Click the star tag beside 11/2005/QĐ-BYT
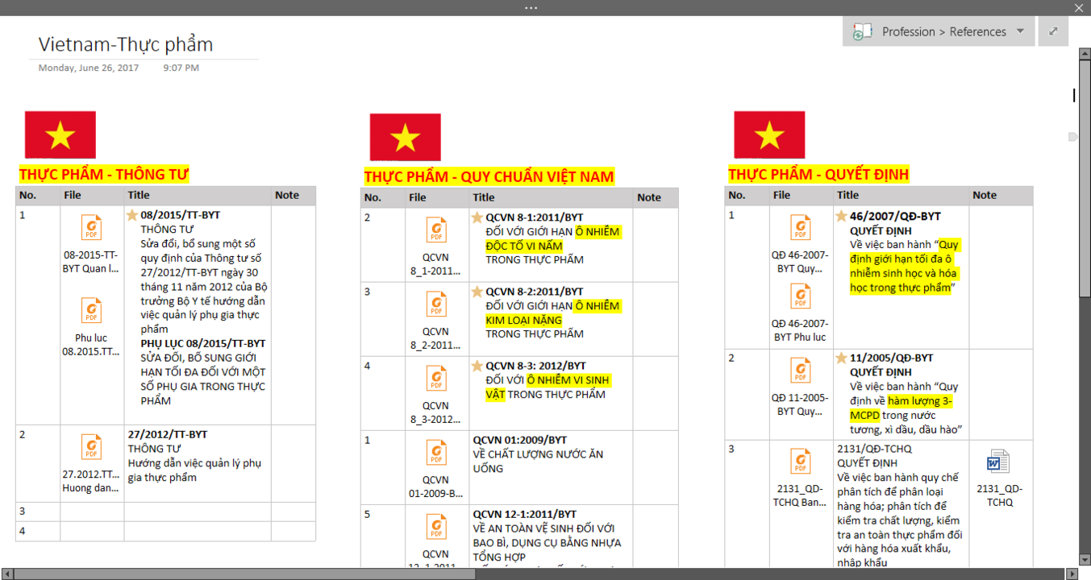1091x580 pixels. pyautogui.click(x=842, y=358)
